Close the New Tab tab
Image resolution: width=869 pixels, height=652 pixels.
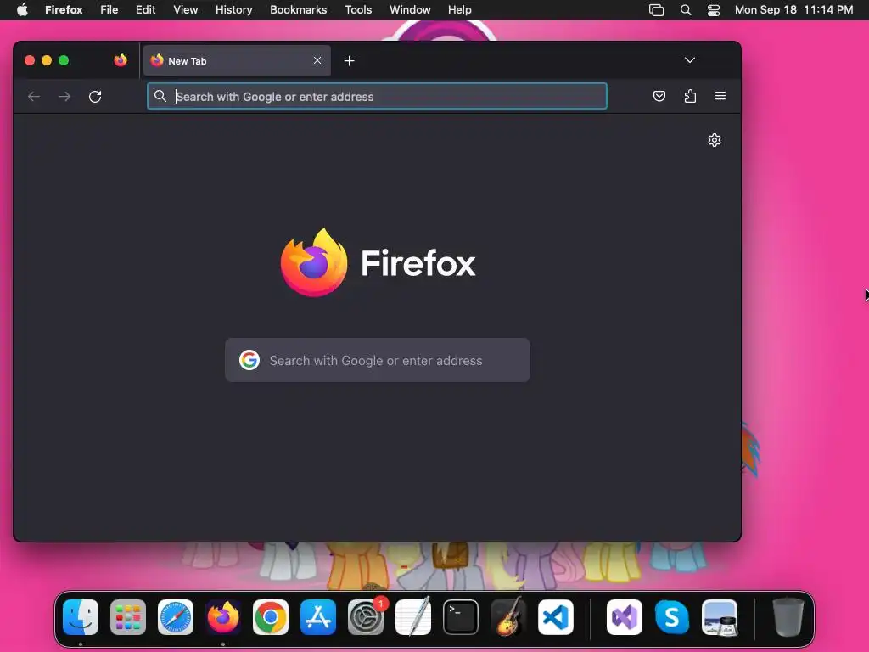(317, 60)
